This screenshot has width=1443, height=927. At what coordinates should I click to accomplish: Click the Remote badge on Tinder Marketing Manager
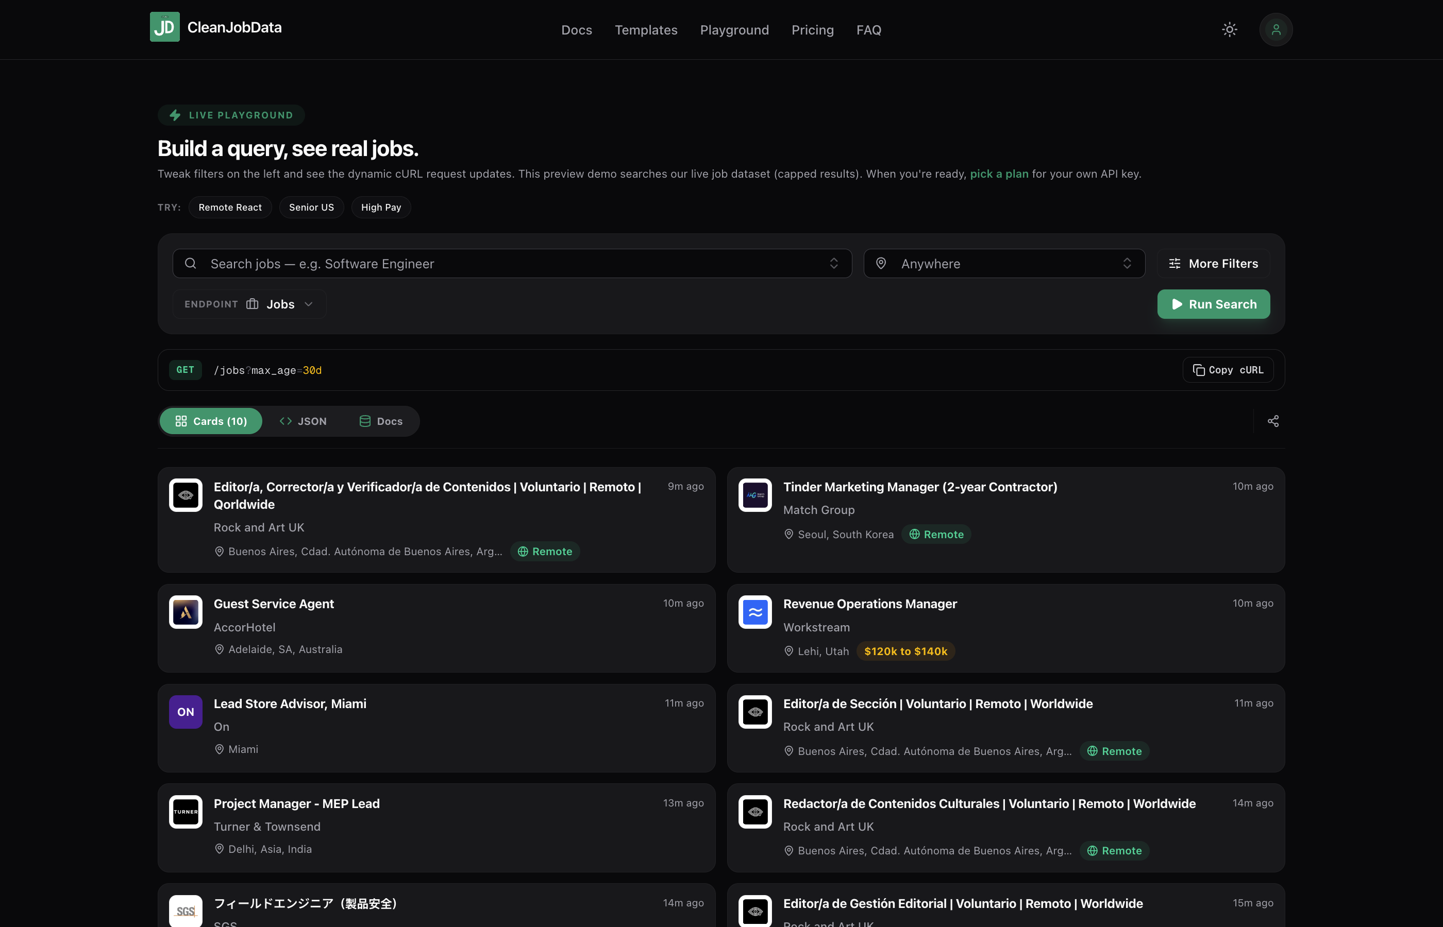936,535
